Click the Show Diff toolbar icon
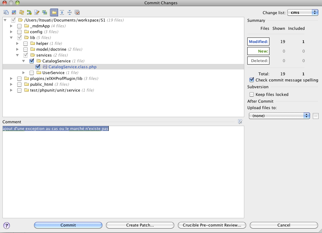Viewport: 322px width, 233px height. [x=6, y=12]
